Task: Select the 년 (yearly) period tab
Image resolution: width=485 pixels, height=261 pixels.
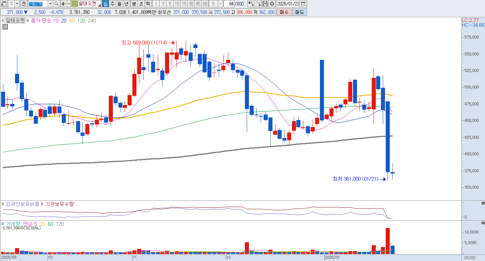Action: [126, 4]
